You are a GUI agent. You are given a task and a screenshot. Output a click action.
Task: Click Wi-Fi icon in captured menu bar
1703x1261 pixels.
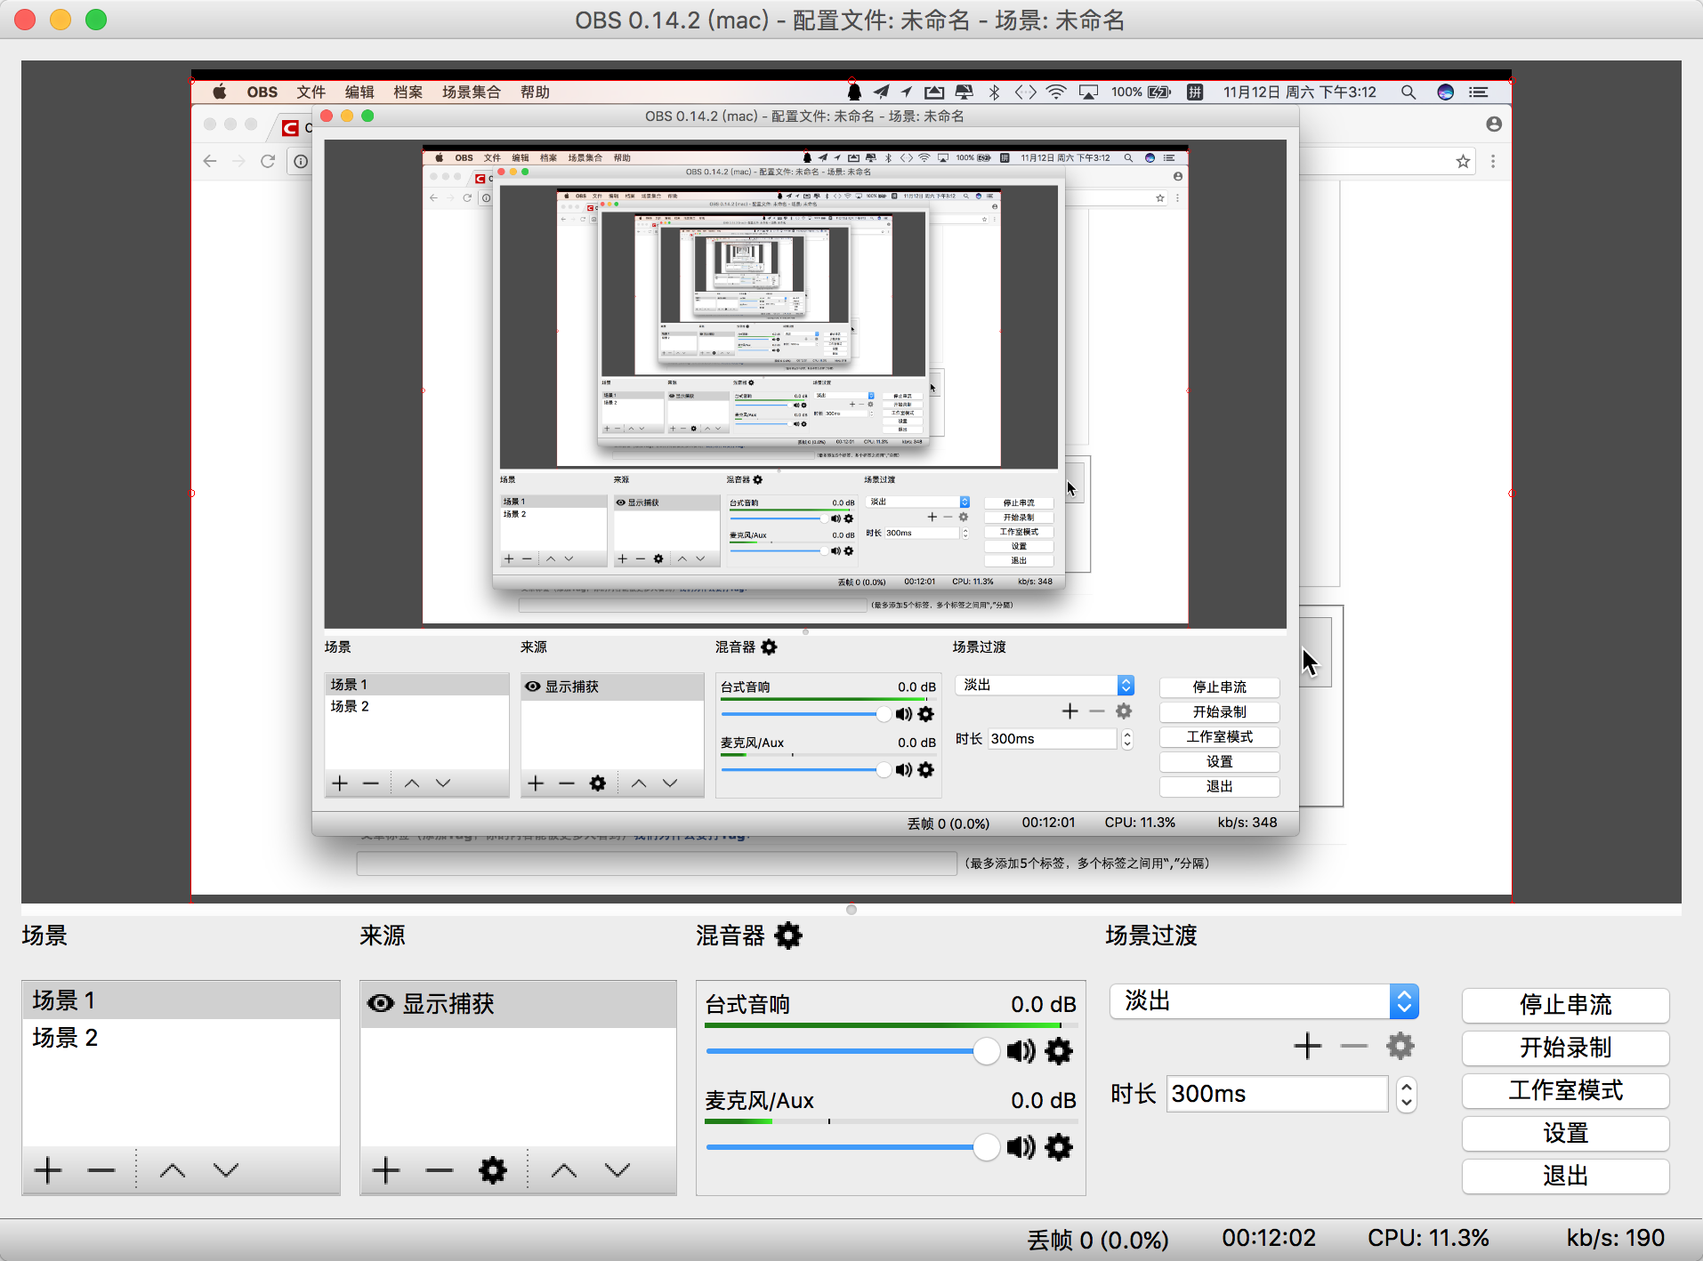tap(1056, 92)
